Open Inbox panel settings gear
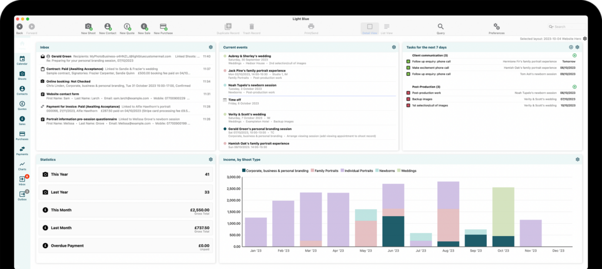602x269 pixels. 210,47
